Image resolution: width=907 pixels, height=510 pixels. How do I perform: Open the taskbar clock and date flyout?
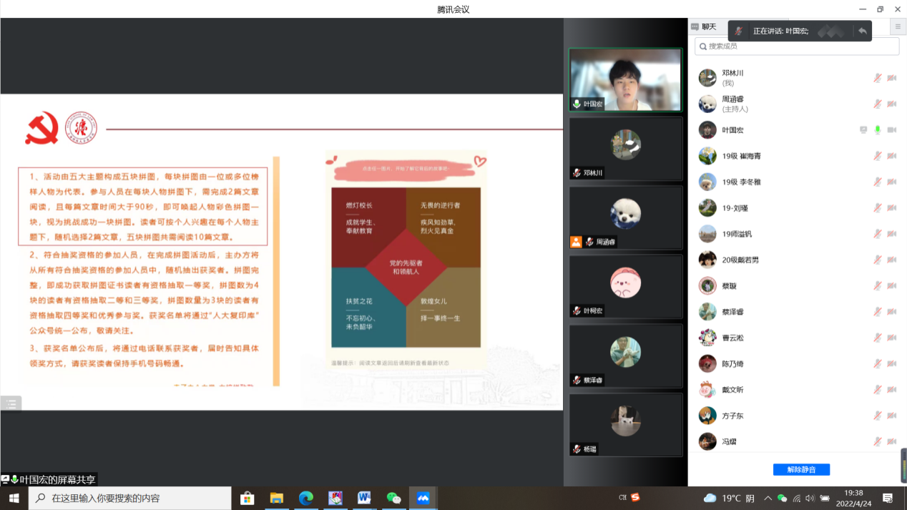(x=853, y=498)
